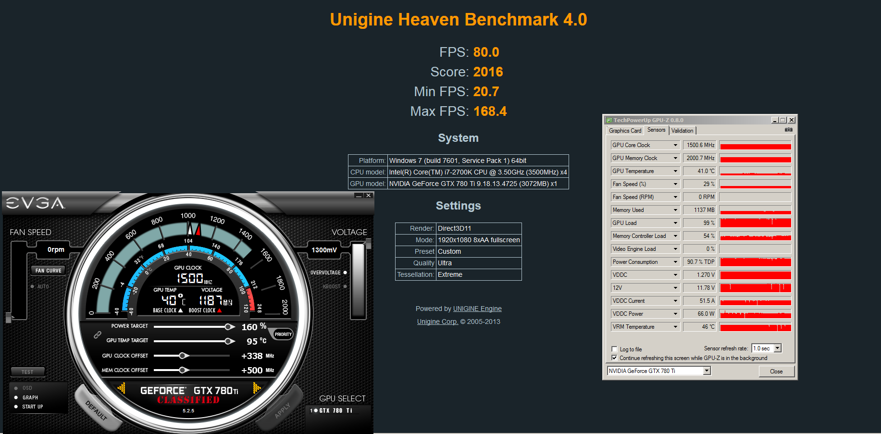
Task: Click the GPU-Z title bar application icon
Action: pyautogui.click(x=609, y=120)
